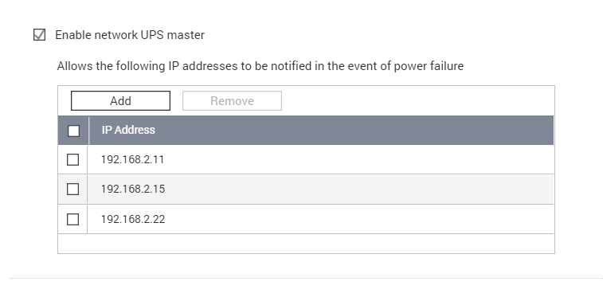The height and width of the screenshot is (301, 603).
Task: Uncheck the Enable network UPS master checkbox
Action: pyautogui.click(x=39, y=34)
